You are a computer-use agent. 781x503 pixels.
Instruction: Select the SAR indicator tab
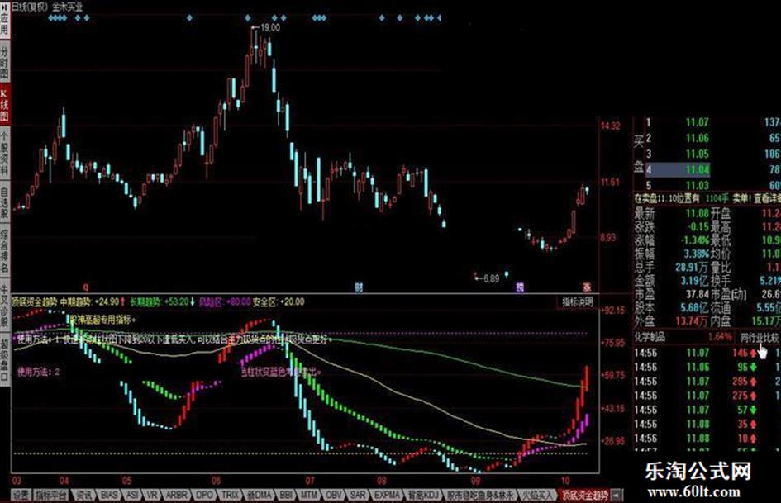[358, 495]
